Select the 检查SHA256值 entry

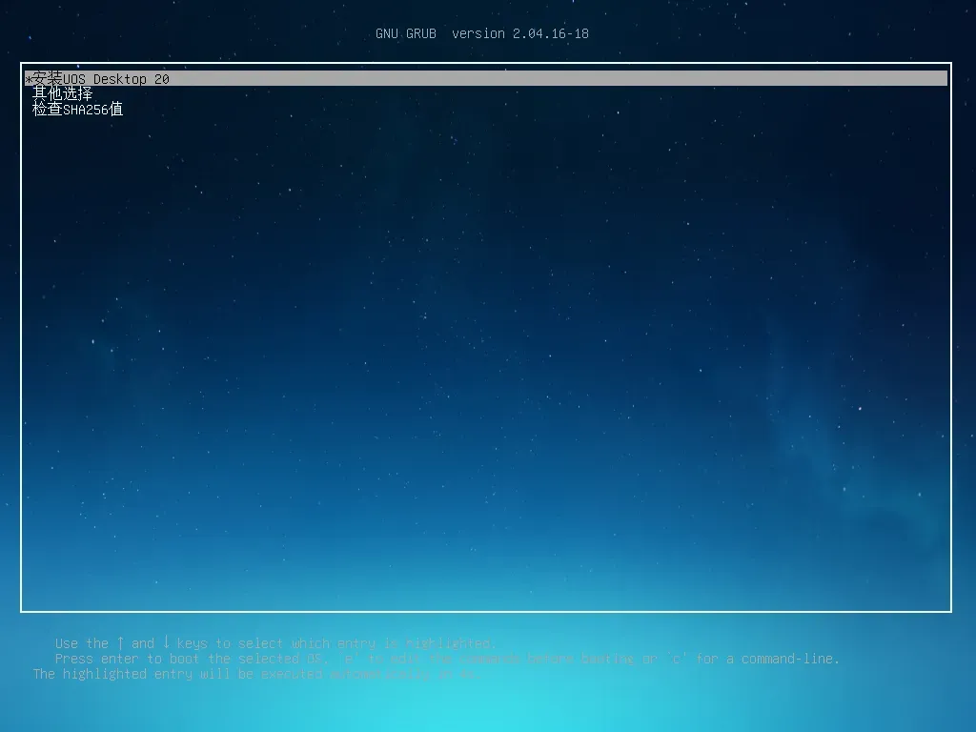[78, 109]
